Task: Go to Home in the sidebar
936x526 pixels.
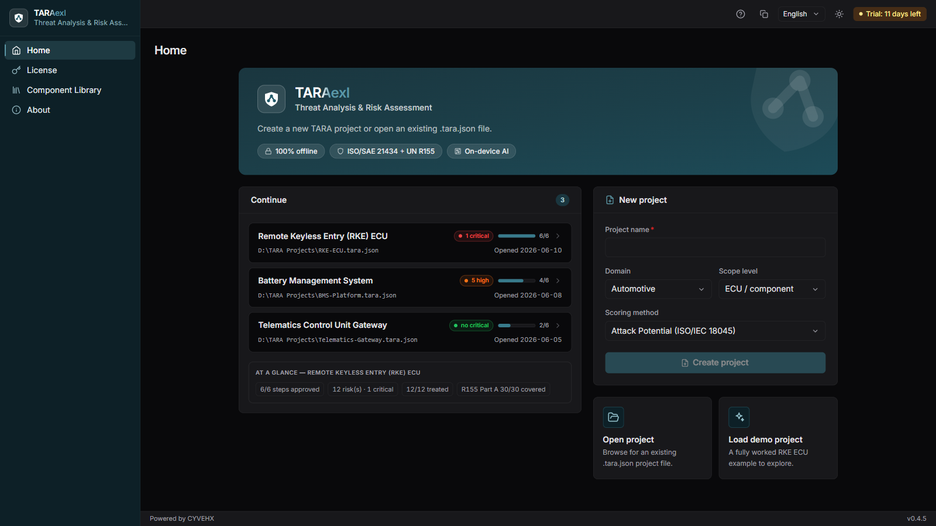Action: (70, 50)
